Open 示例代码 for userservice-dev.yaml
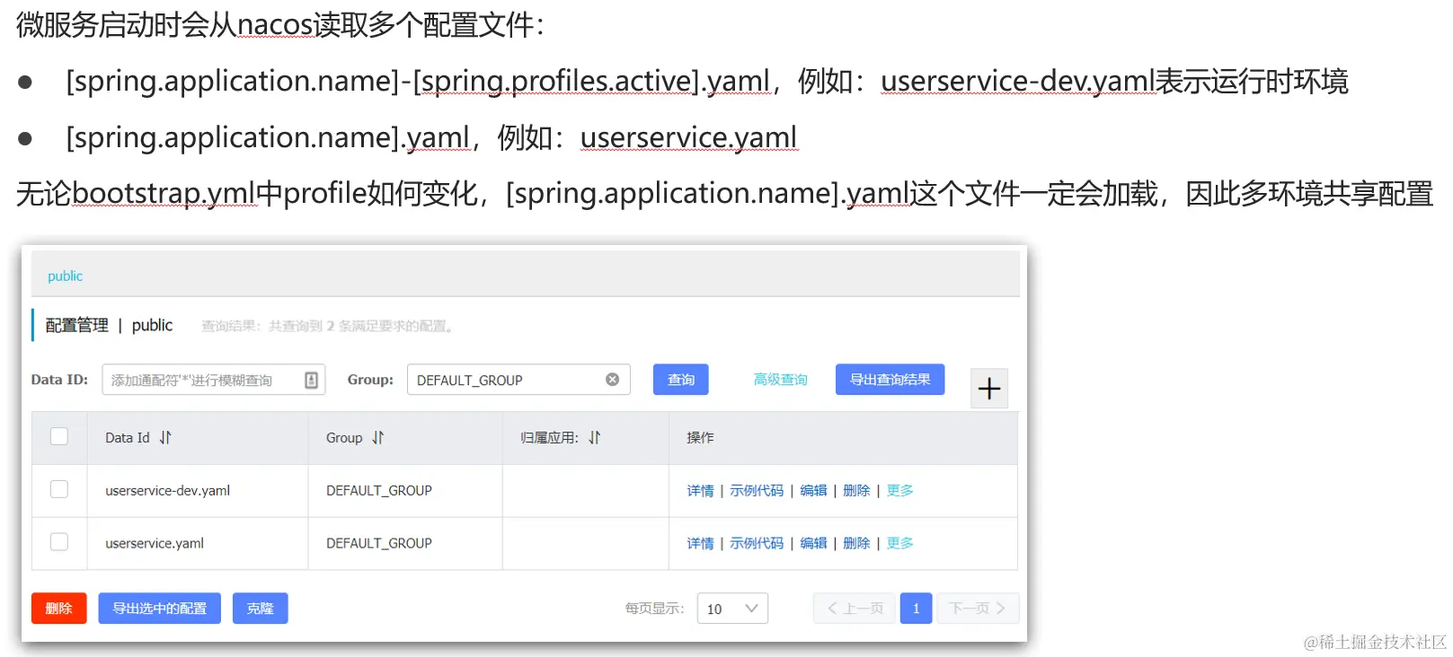 757,490
